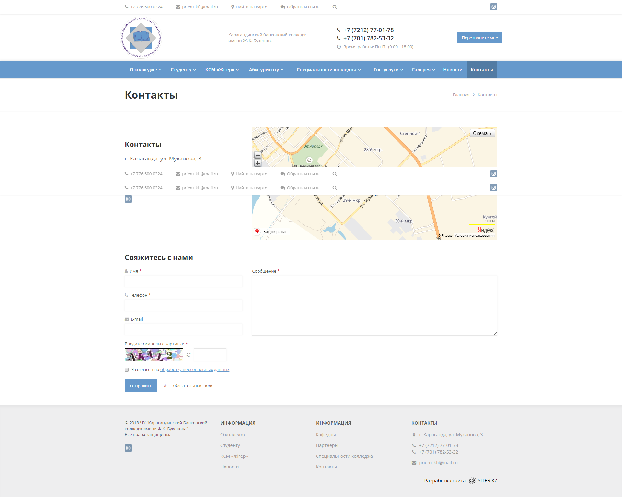
Task: Click the search magnifier in top bar
Action: [x=335, y=7]
